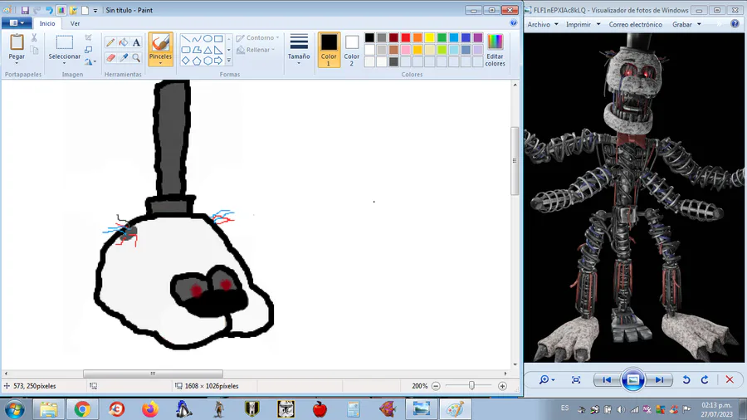Viewport: 747px width, 420px height.
Task: Click the Cut scissors icon
Action: 34,37
